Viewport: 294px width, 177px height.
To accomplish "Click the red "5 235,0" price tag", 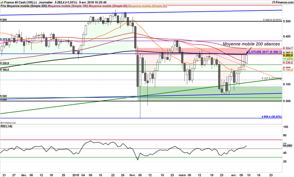I will (288, 62).
